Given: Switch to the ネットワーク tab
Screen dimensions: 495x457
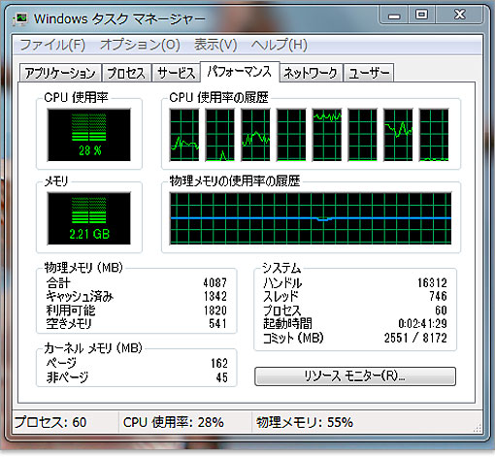Looking at the screenshot, I should [x=311, y=73].
